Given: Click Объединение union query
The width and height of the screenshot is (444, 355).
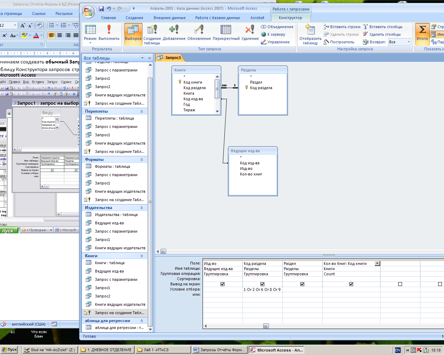Looking at the screenshot, I should click(277, 27).
